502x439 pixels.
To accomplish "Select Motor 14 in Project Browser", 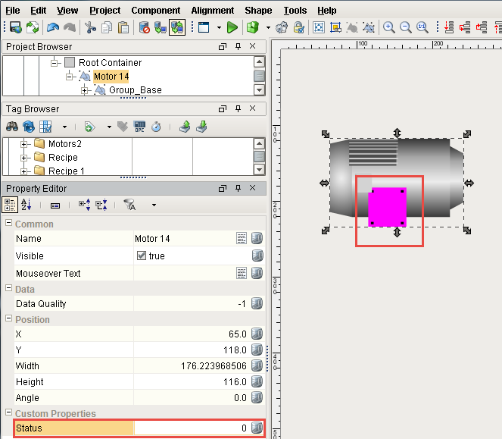I will click(x=111, y=77).
